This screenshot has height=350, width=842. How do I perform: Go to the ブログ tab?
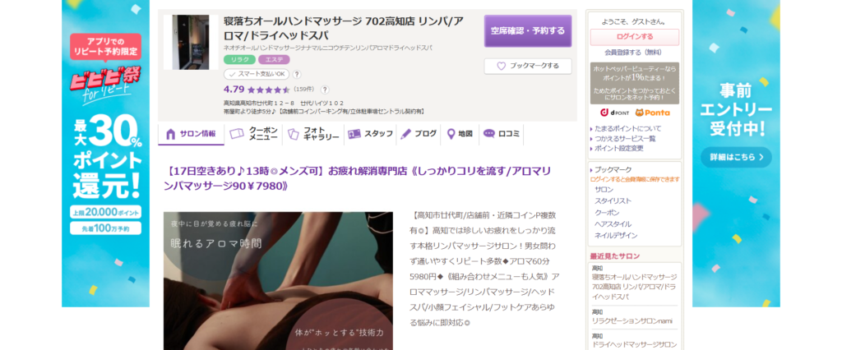tap(419, 134)
